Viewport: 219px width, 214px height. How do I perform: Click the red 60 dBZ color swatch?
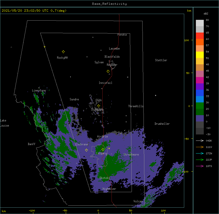coord(200,36)
